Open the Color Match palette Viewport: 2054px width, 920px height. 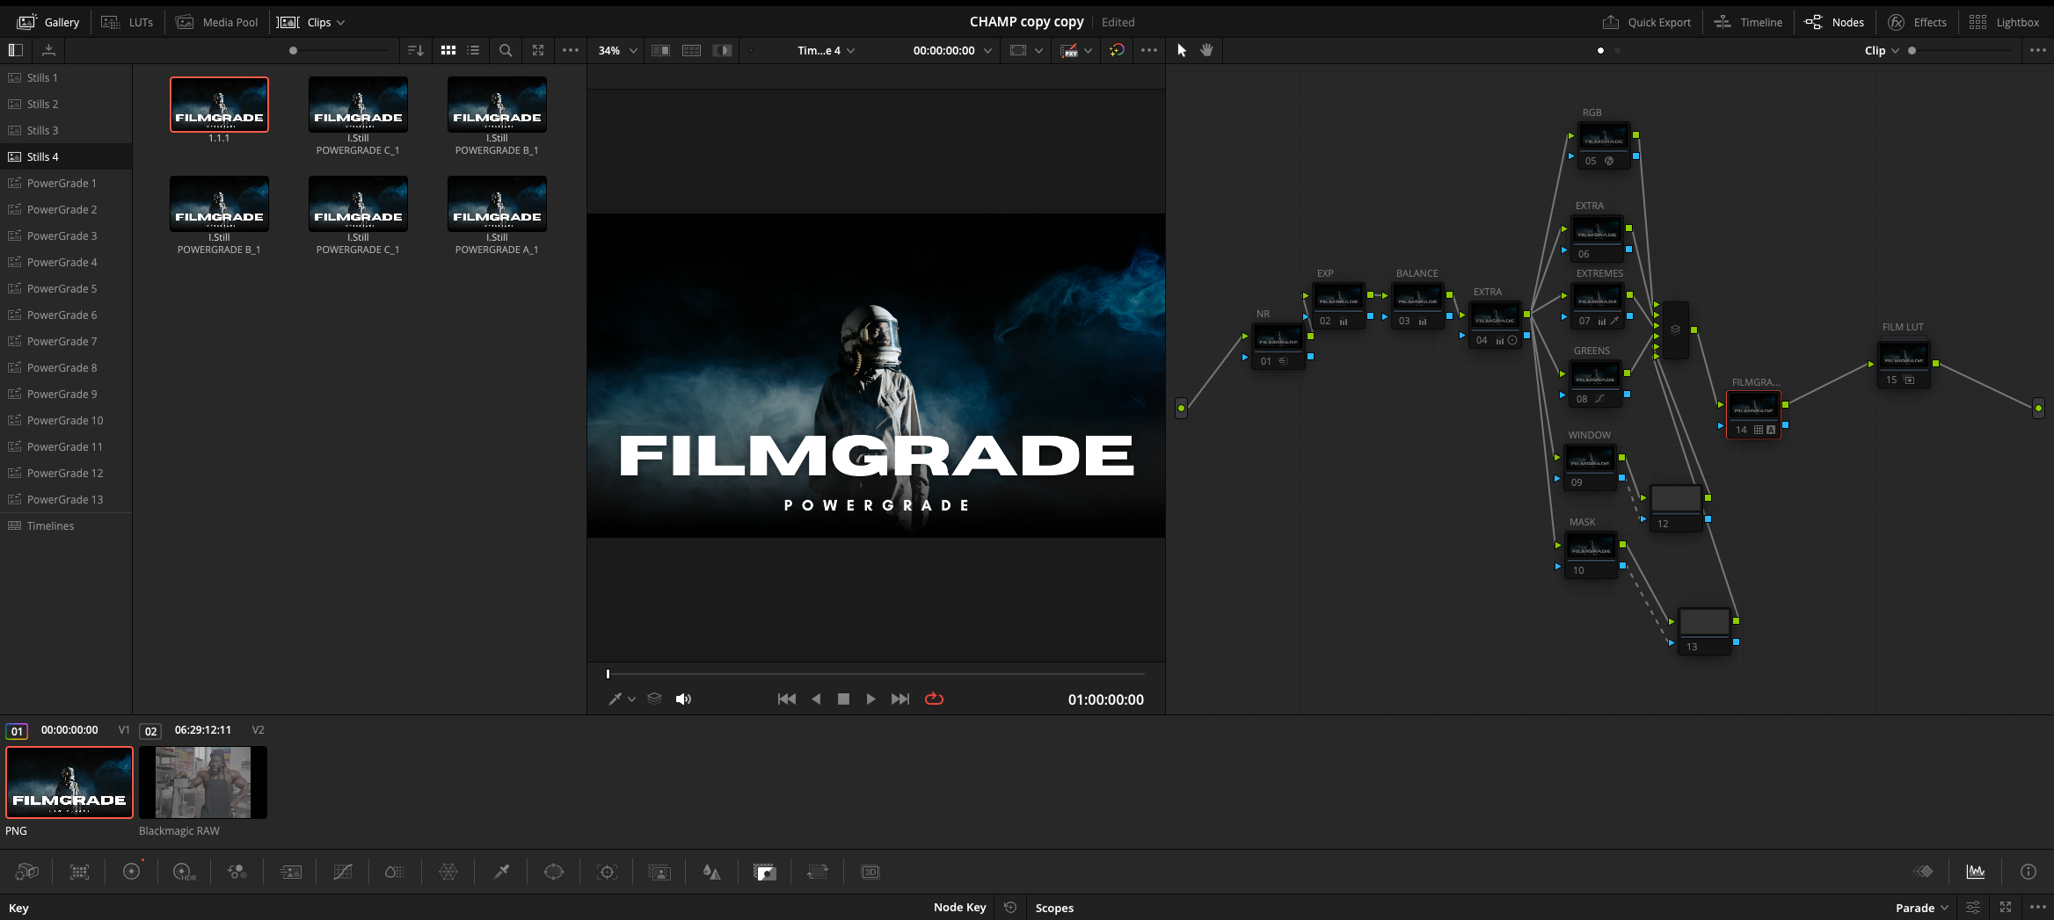click(x=79, y=872)
